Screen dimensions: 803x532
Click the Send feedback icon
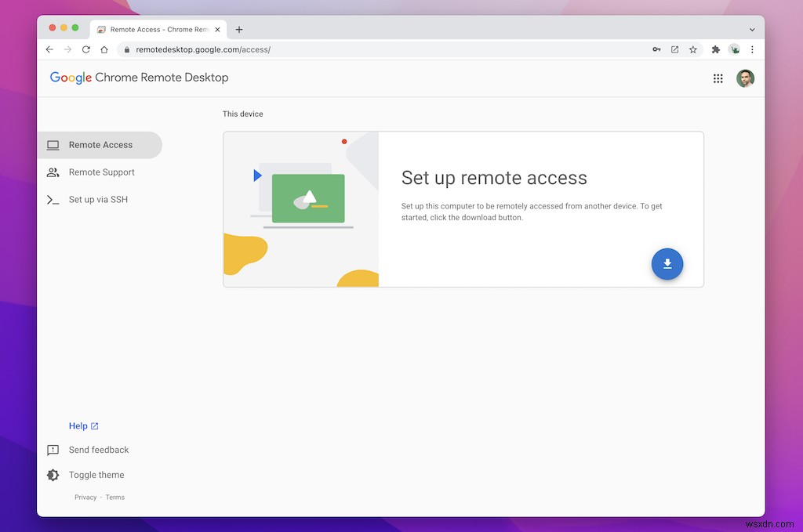pos(53,450)
